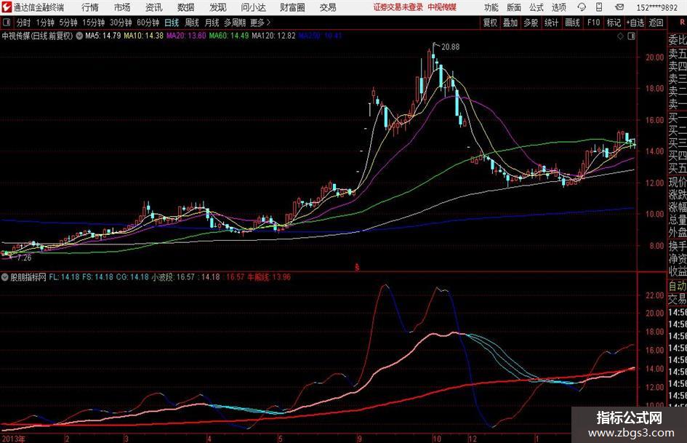Select the 月线 monthly period tab
The height and width of the screenshot is (443, 687).
[x=212, y=23]
